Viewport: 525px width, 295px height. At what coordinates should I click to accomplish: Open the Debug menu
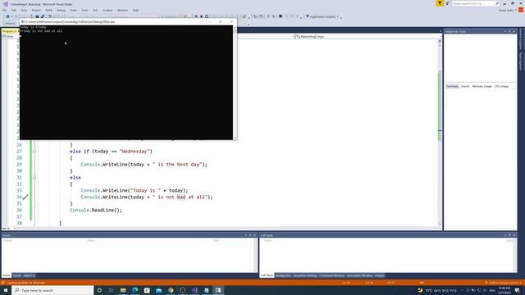[61, 11]
